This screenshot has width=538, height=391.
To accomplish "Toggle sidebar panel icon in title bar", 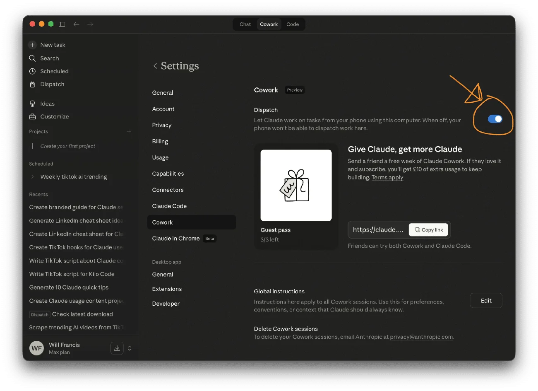I will (62, 24).
